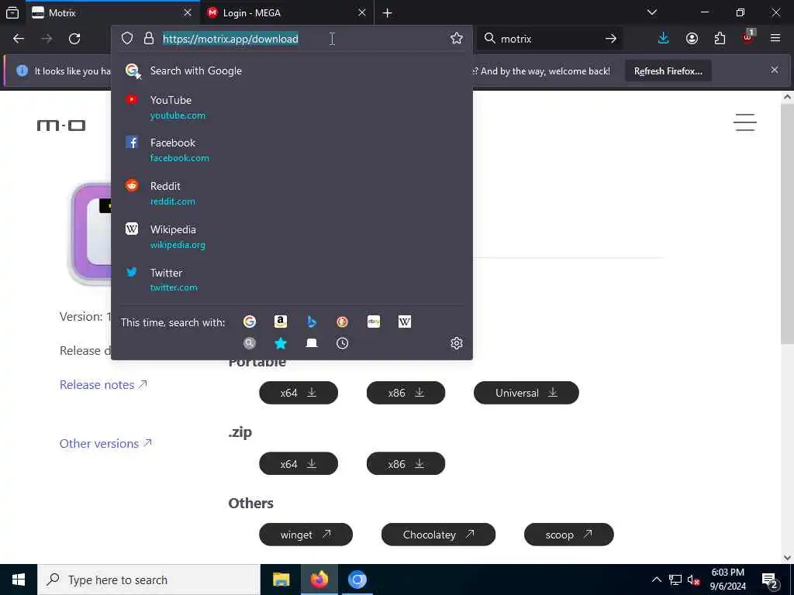Open search settings gear icon
This screenshot has width=794, height=595.
[456, 343]
